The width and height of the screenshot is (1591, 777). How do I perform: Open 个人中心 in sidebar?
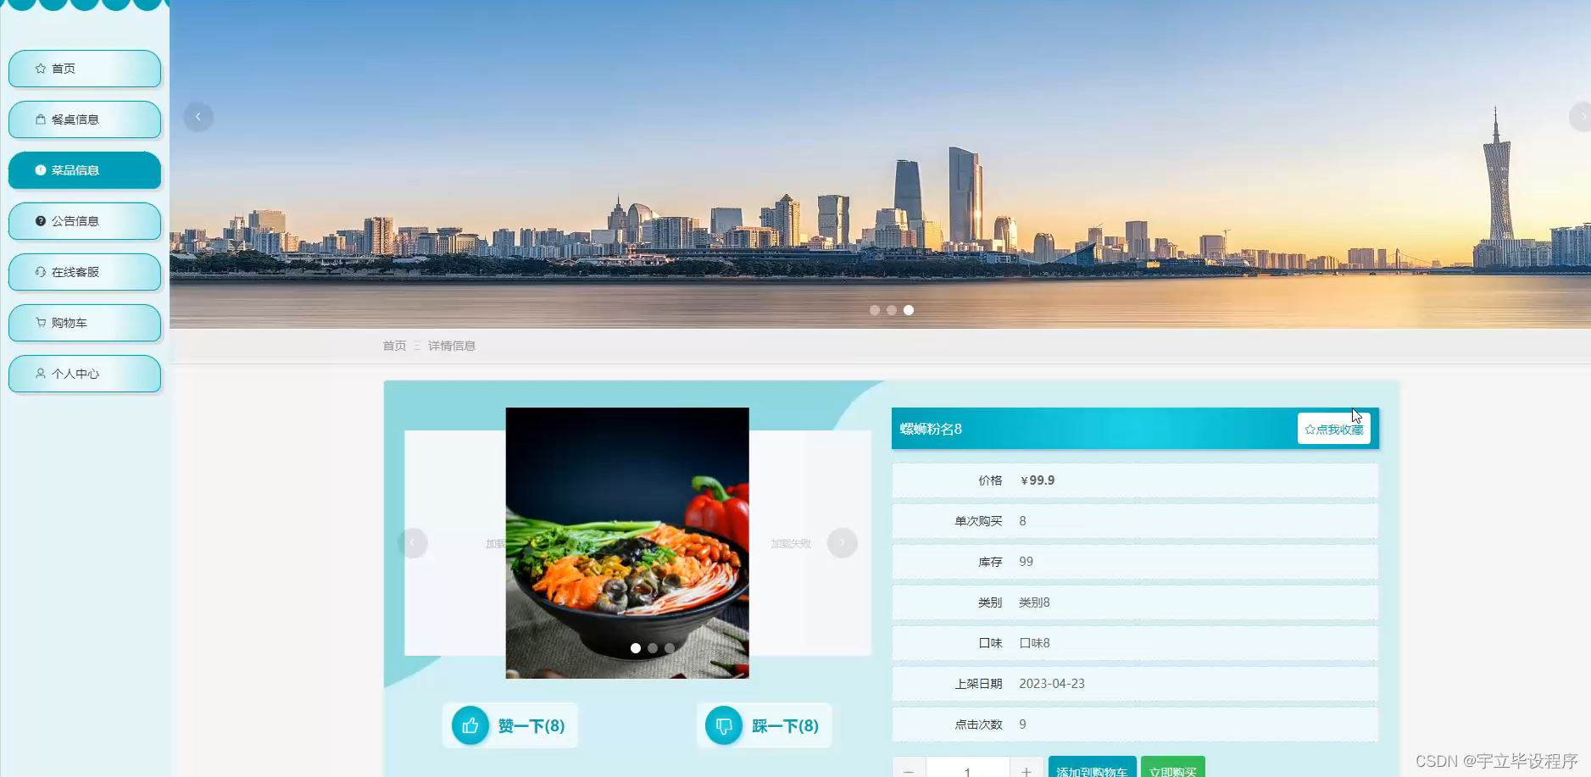85,374
